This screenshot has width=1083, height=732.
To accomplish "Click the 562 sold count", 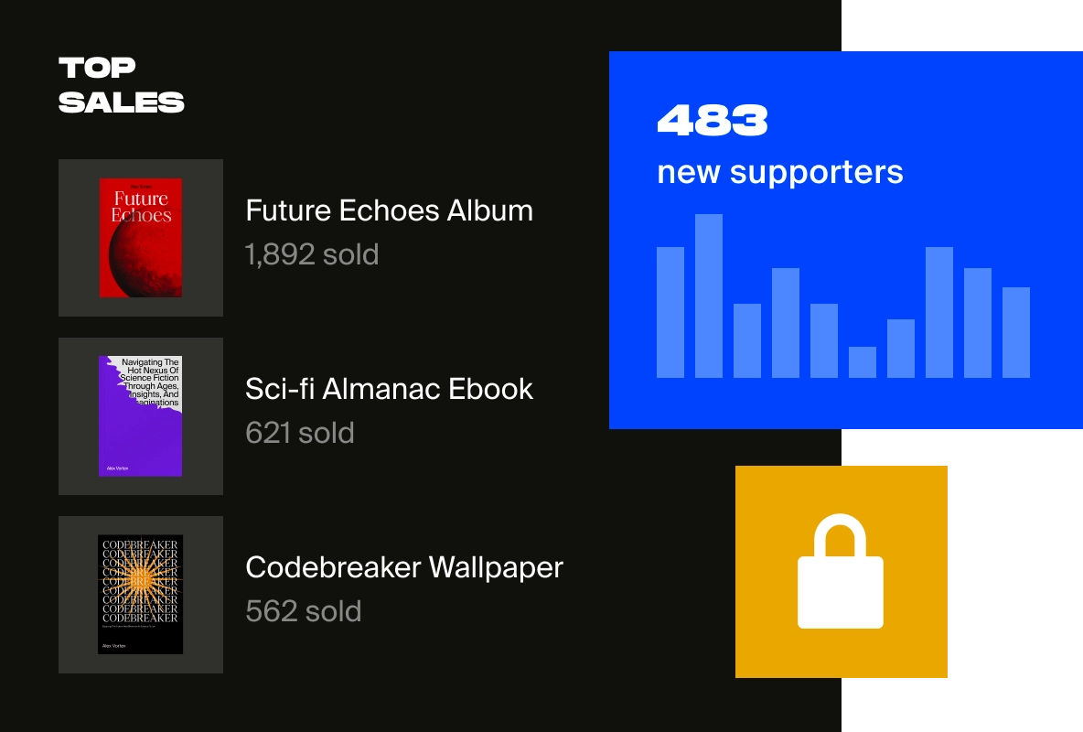I will [304, 611].
